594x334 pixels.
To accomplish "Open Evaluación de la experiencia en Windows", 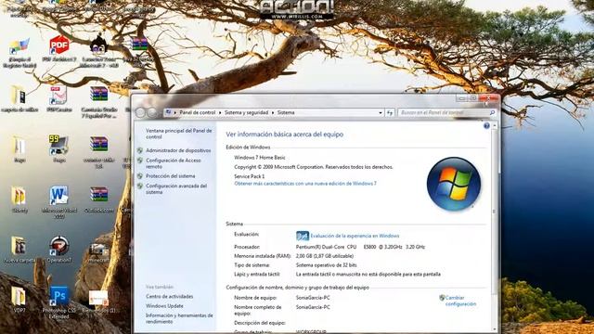I will (355, 236).
